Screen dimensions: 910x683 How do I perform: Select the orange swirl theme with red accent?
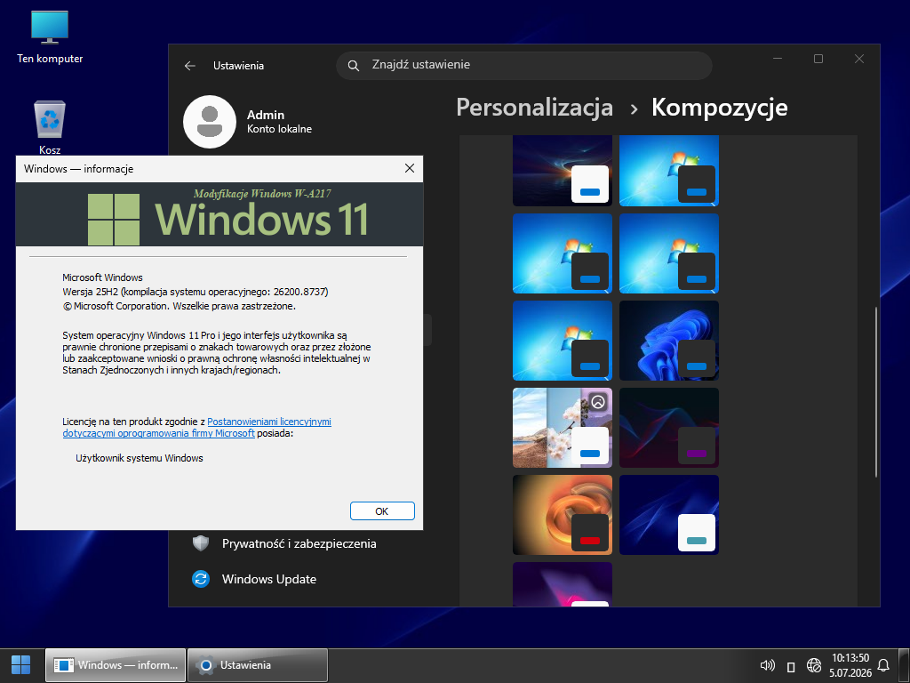563,515
